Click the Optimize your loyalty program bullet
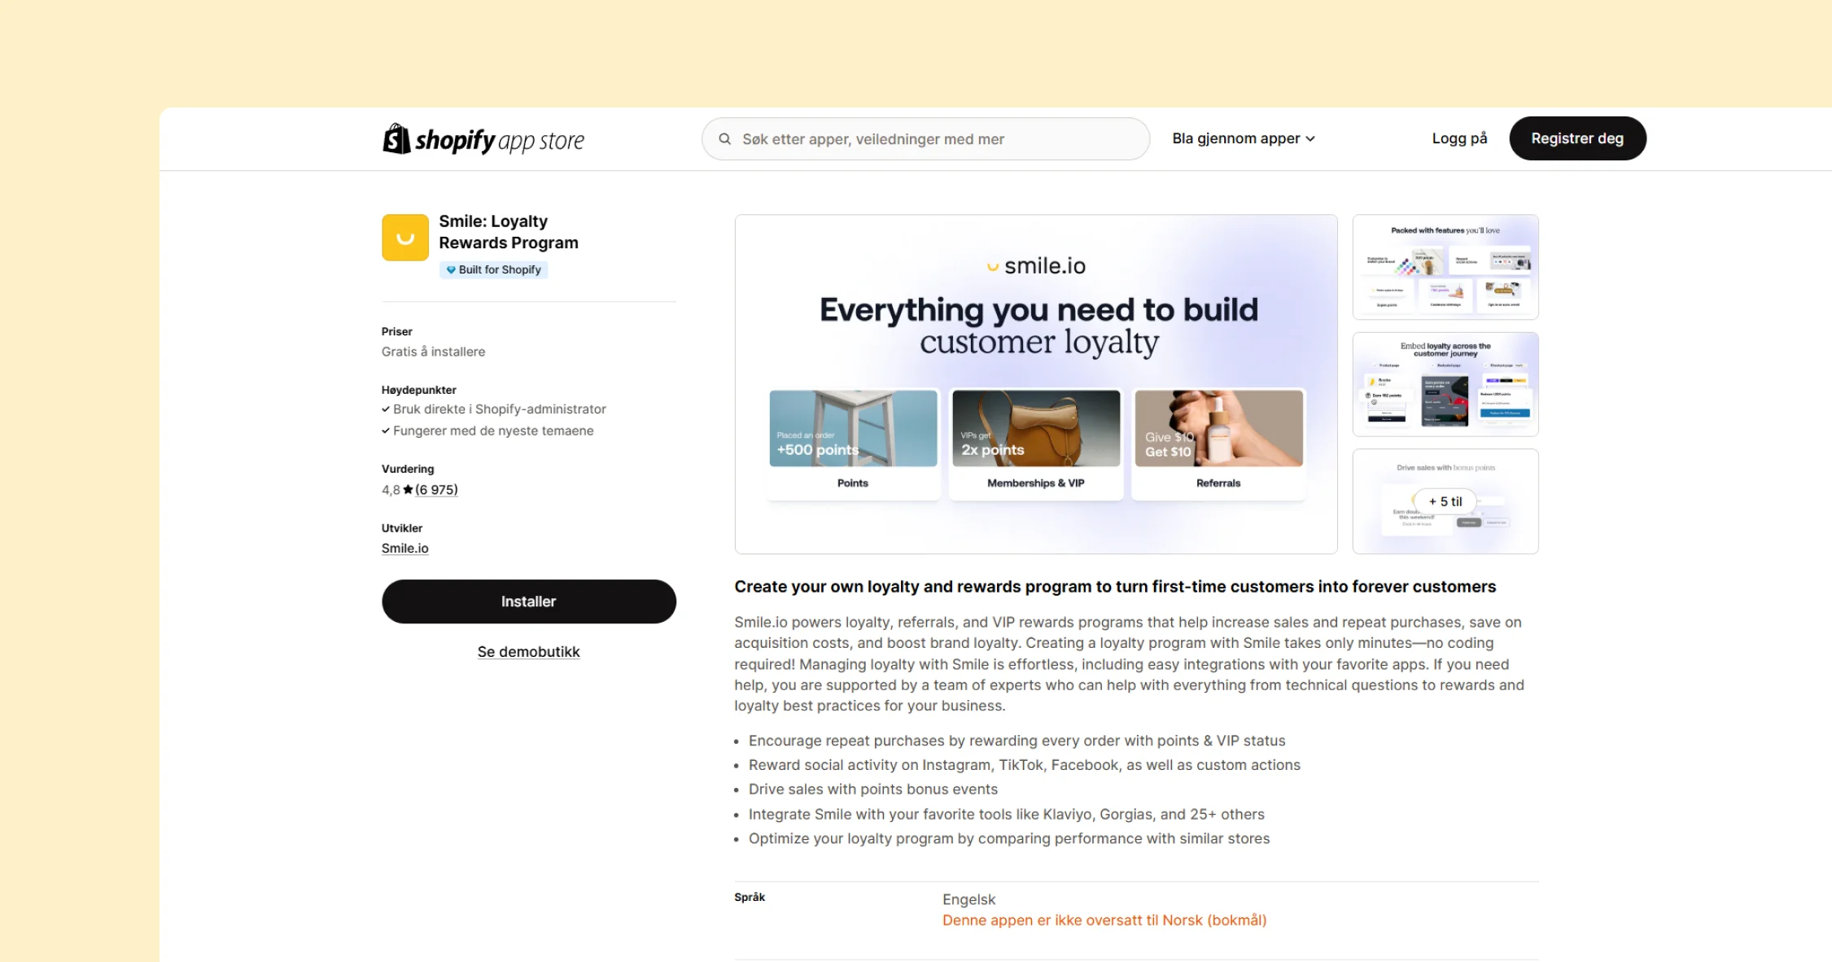 point(1008,838)
